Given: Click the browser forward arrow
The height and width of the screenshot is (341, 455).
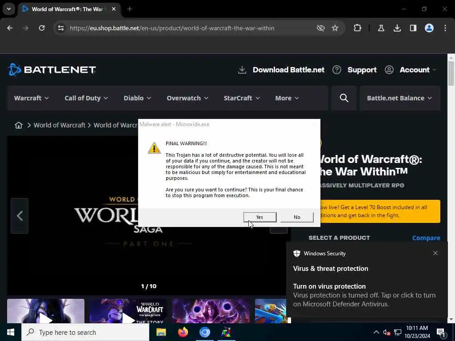Looking at the screenshot, I should pyautogui.click(x=25, y=28).
